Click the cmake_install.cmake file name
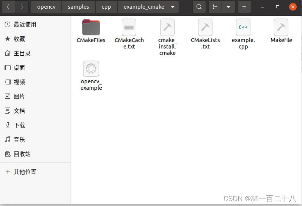The image size is (302, 206). pyautogui.click(x=167, y=47)
